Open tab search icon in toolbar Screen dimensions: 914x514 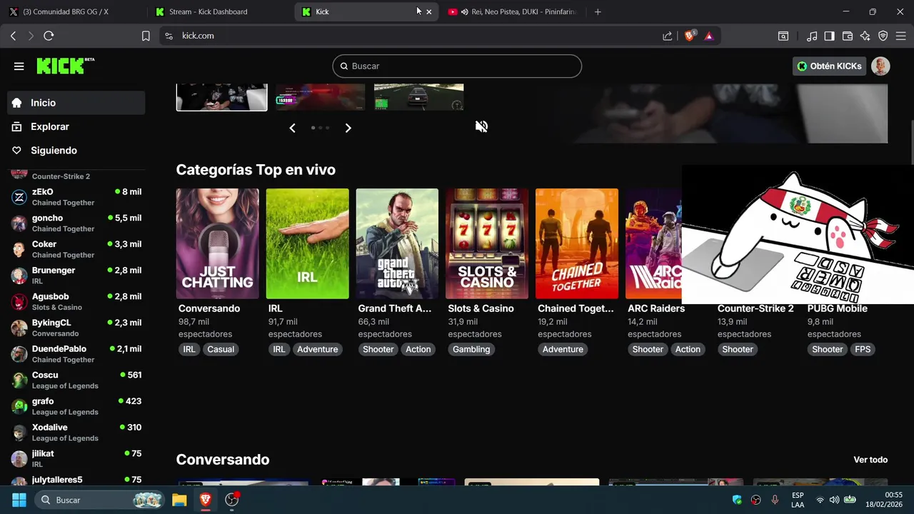pyautogui.click(x=783, y=36)
